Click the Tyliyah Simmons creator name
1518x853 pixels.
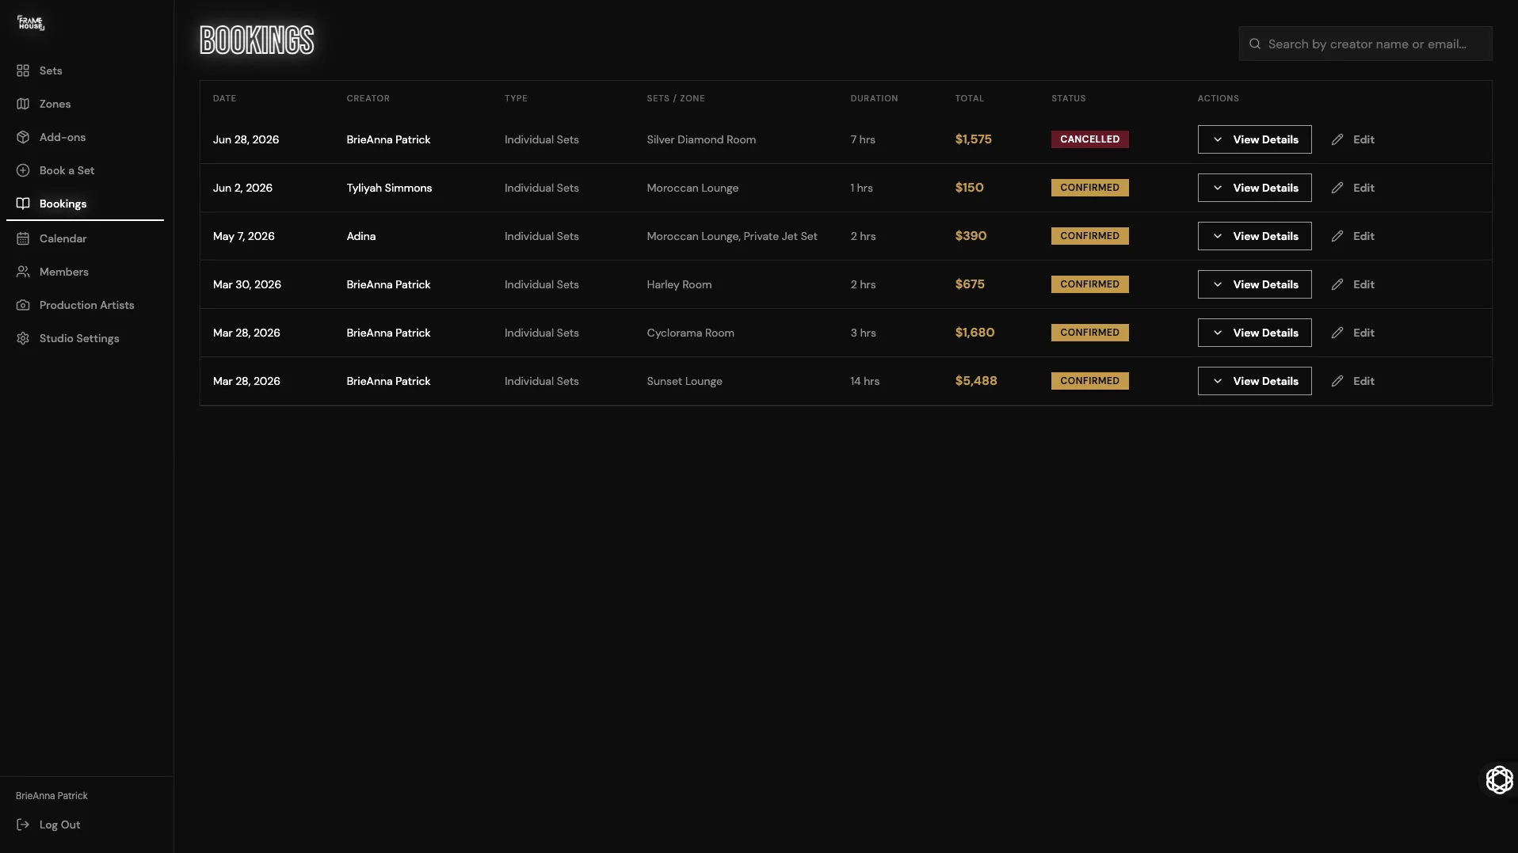389,188
